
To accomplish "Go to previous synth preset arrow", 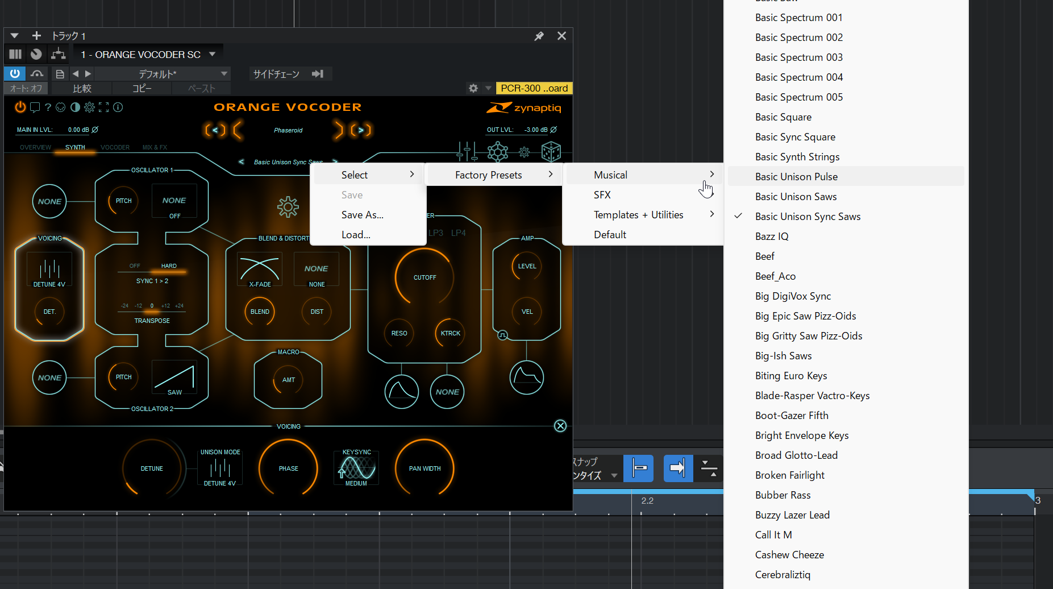I will (241, 162).
